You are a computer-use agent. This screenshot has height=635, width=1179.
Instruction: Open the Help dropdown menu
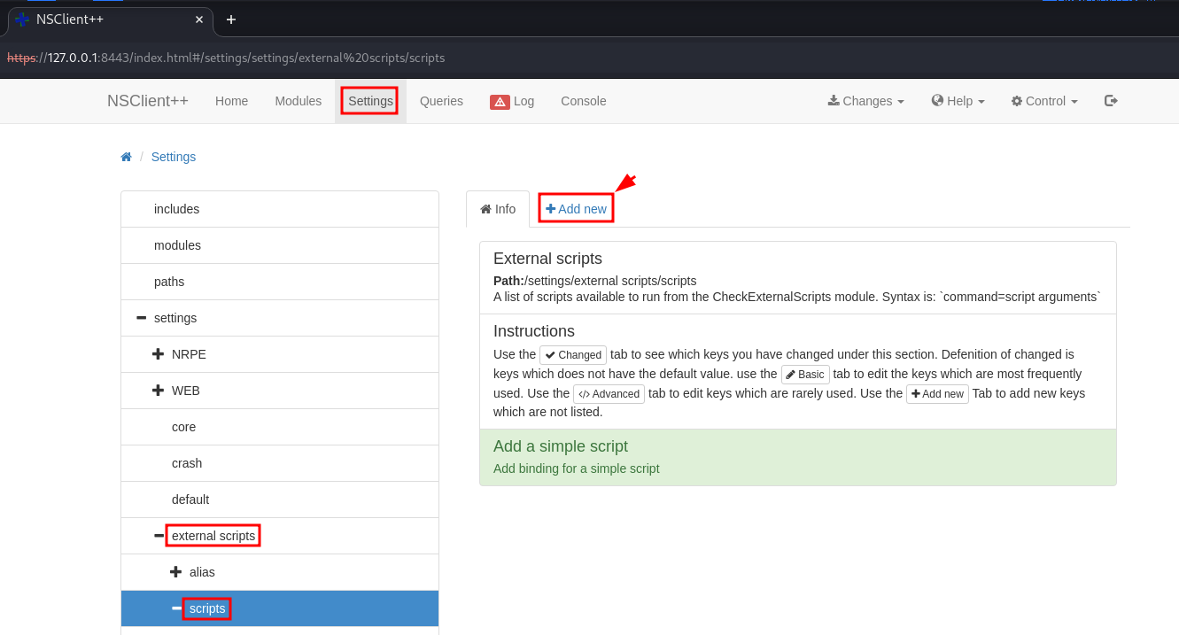coord(958,101)
